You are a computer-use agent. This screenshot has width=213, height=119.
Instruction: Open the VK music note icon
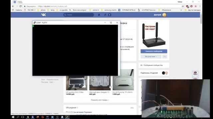click(x=105, y=15)
